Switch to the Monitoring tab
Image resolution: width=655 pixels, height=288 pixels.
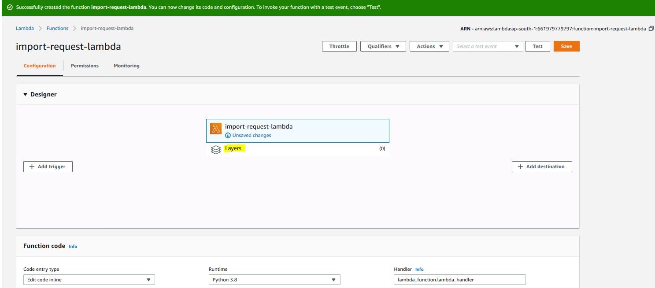click(126, 66)
